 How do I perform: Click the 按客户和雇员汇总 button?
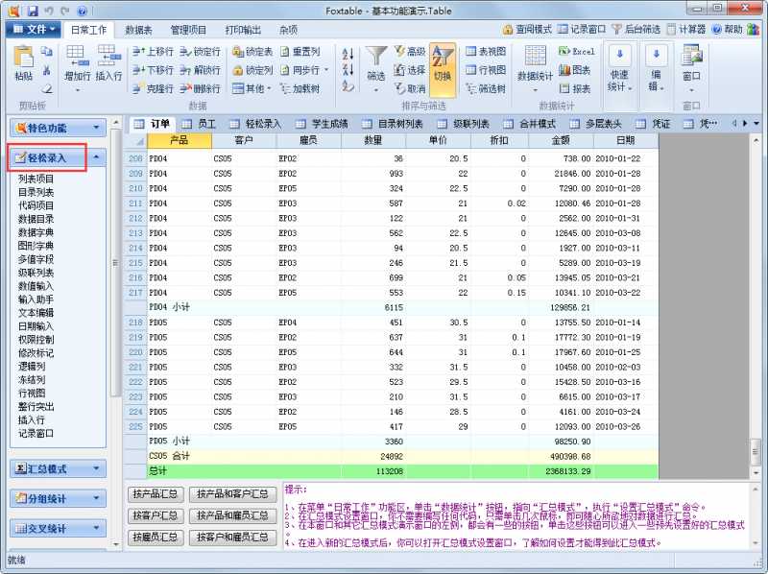click(x=228, y=537)
